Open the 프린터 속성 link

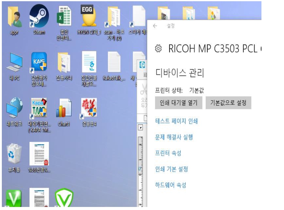[x=168, y=153]
